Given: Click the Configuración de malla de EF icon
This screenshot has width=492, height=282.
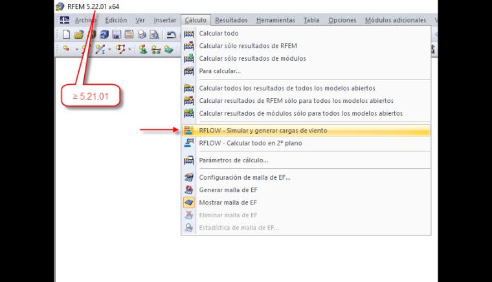Looking at the screenshot, I should (188, 177).
